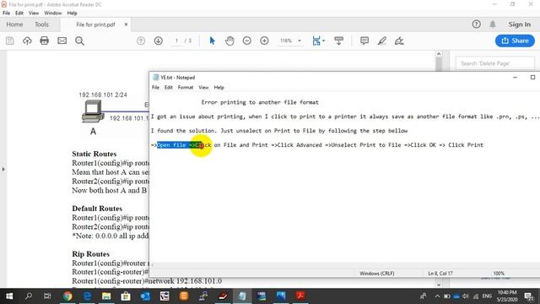The image size is (540, 304).
Task: Click the page number field
Action: click(x=176, y=41)
